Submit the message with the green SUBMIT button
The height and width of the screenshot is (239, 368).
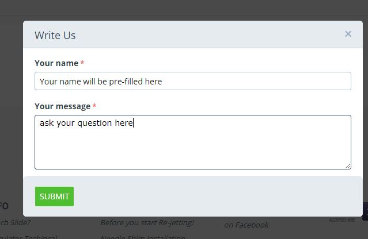pos(54,196)
